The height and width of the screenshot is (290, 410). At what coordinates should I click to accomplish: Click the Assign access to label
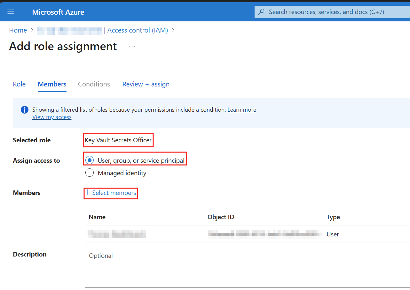(x=36, y=160)
